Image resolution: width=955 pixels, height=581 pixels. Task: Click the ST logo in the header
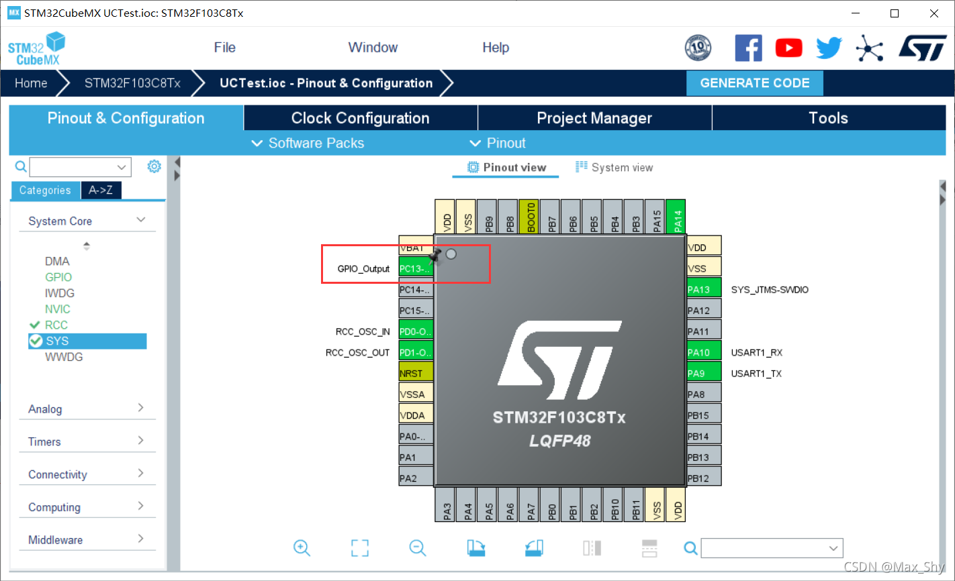pos(923,48)
